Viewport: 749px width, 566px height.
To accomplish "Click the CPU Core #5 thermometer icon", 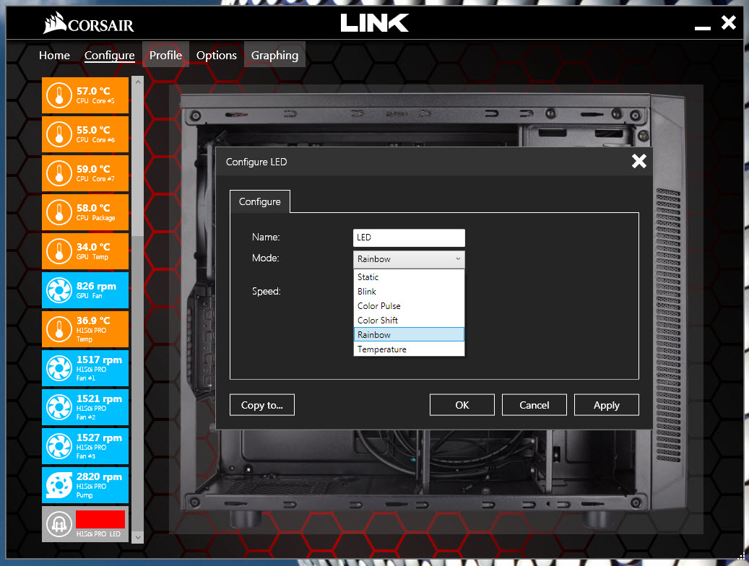I will pyautogui.click(x=59, y=95).
